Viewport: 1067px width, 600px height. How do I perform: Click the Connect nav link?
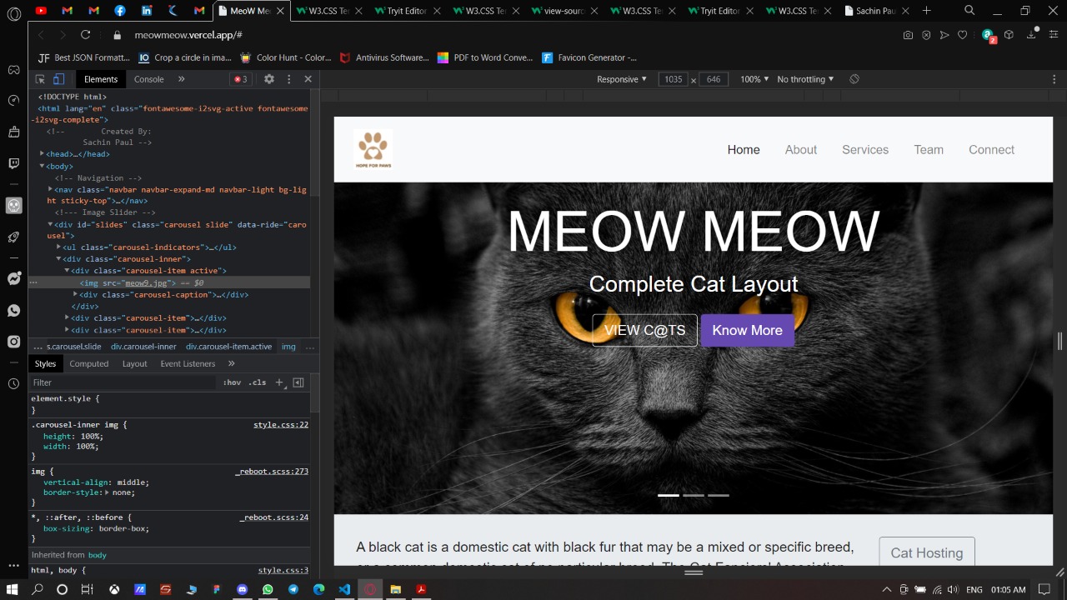click(991, 150)
